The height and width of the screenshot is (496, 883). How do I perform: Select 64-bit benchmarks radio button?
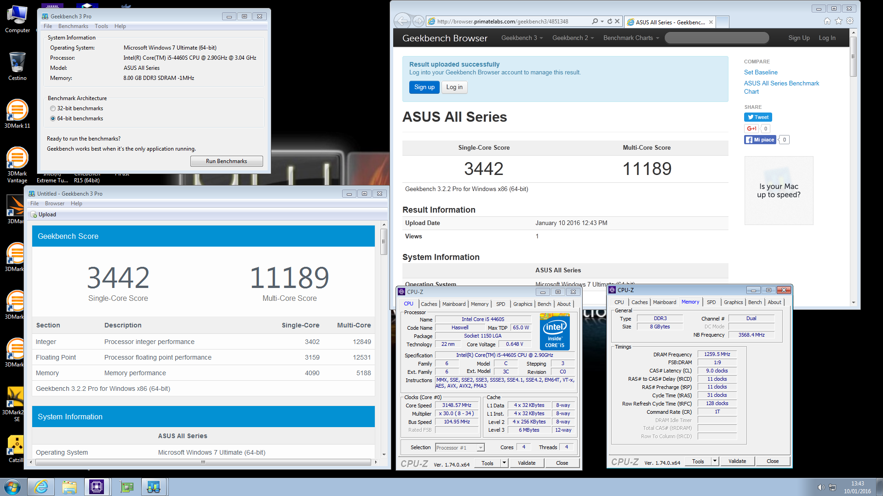coord(53,118)
